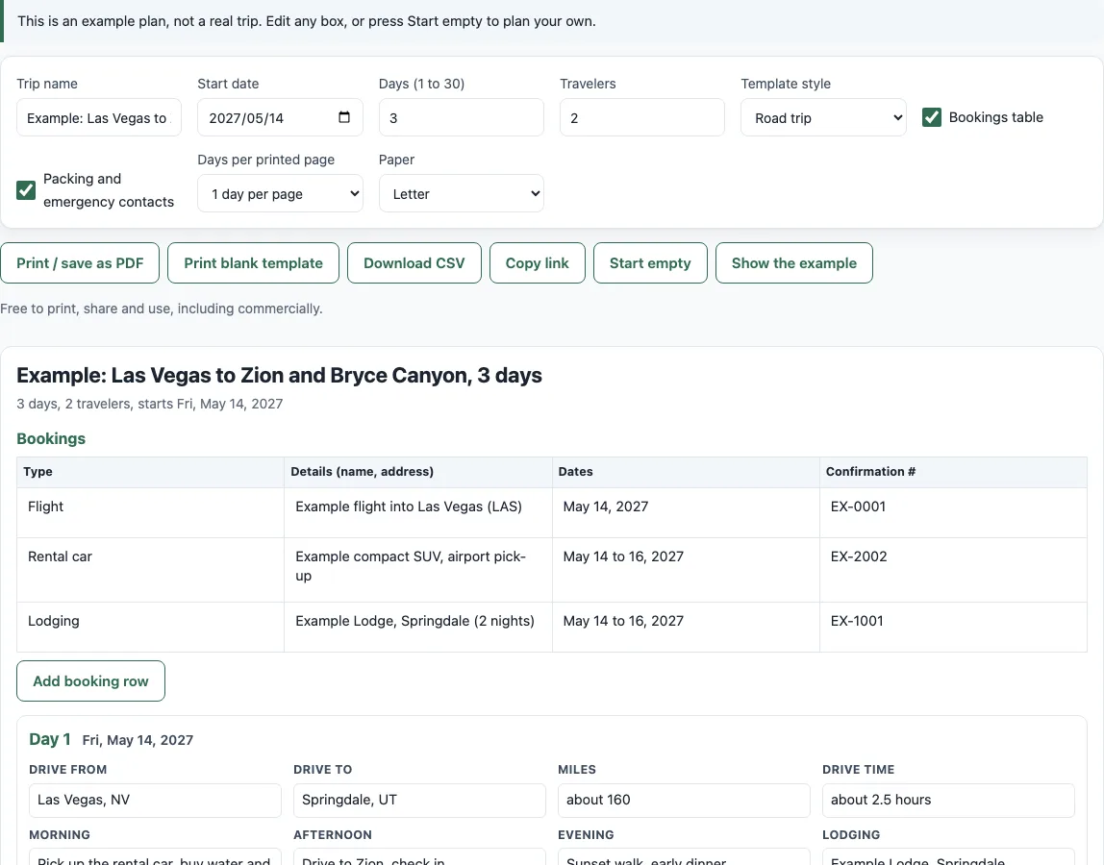Viewport: 1104px width, 865px height.
Task: Edit Drive to field Springdale, UT
Action: (x=419, y=801)
